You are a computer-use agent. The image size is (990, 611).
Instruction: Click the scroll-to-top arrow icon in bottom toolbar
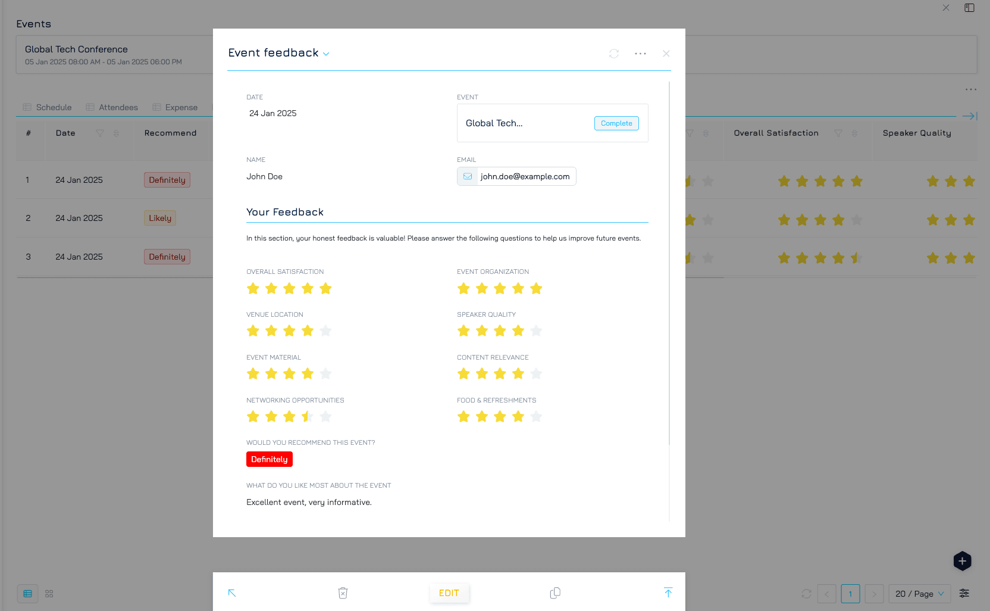pyautogui.click(x=668, y=593)
